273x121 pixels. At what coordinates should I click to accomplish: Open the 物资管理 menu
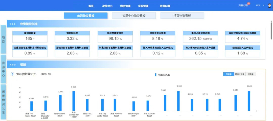(x=125, y=6)
